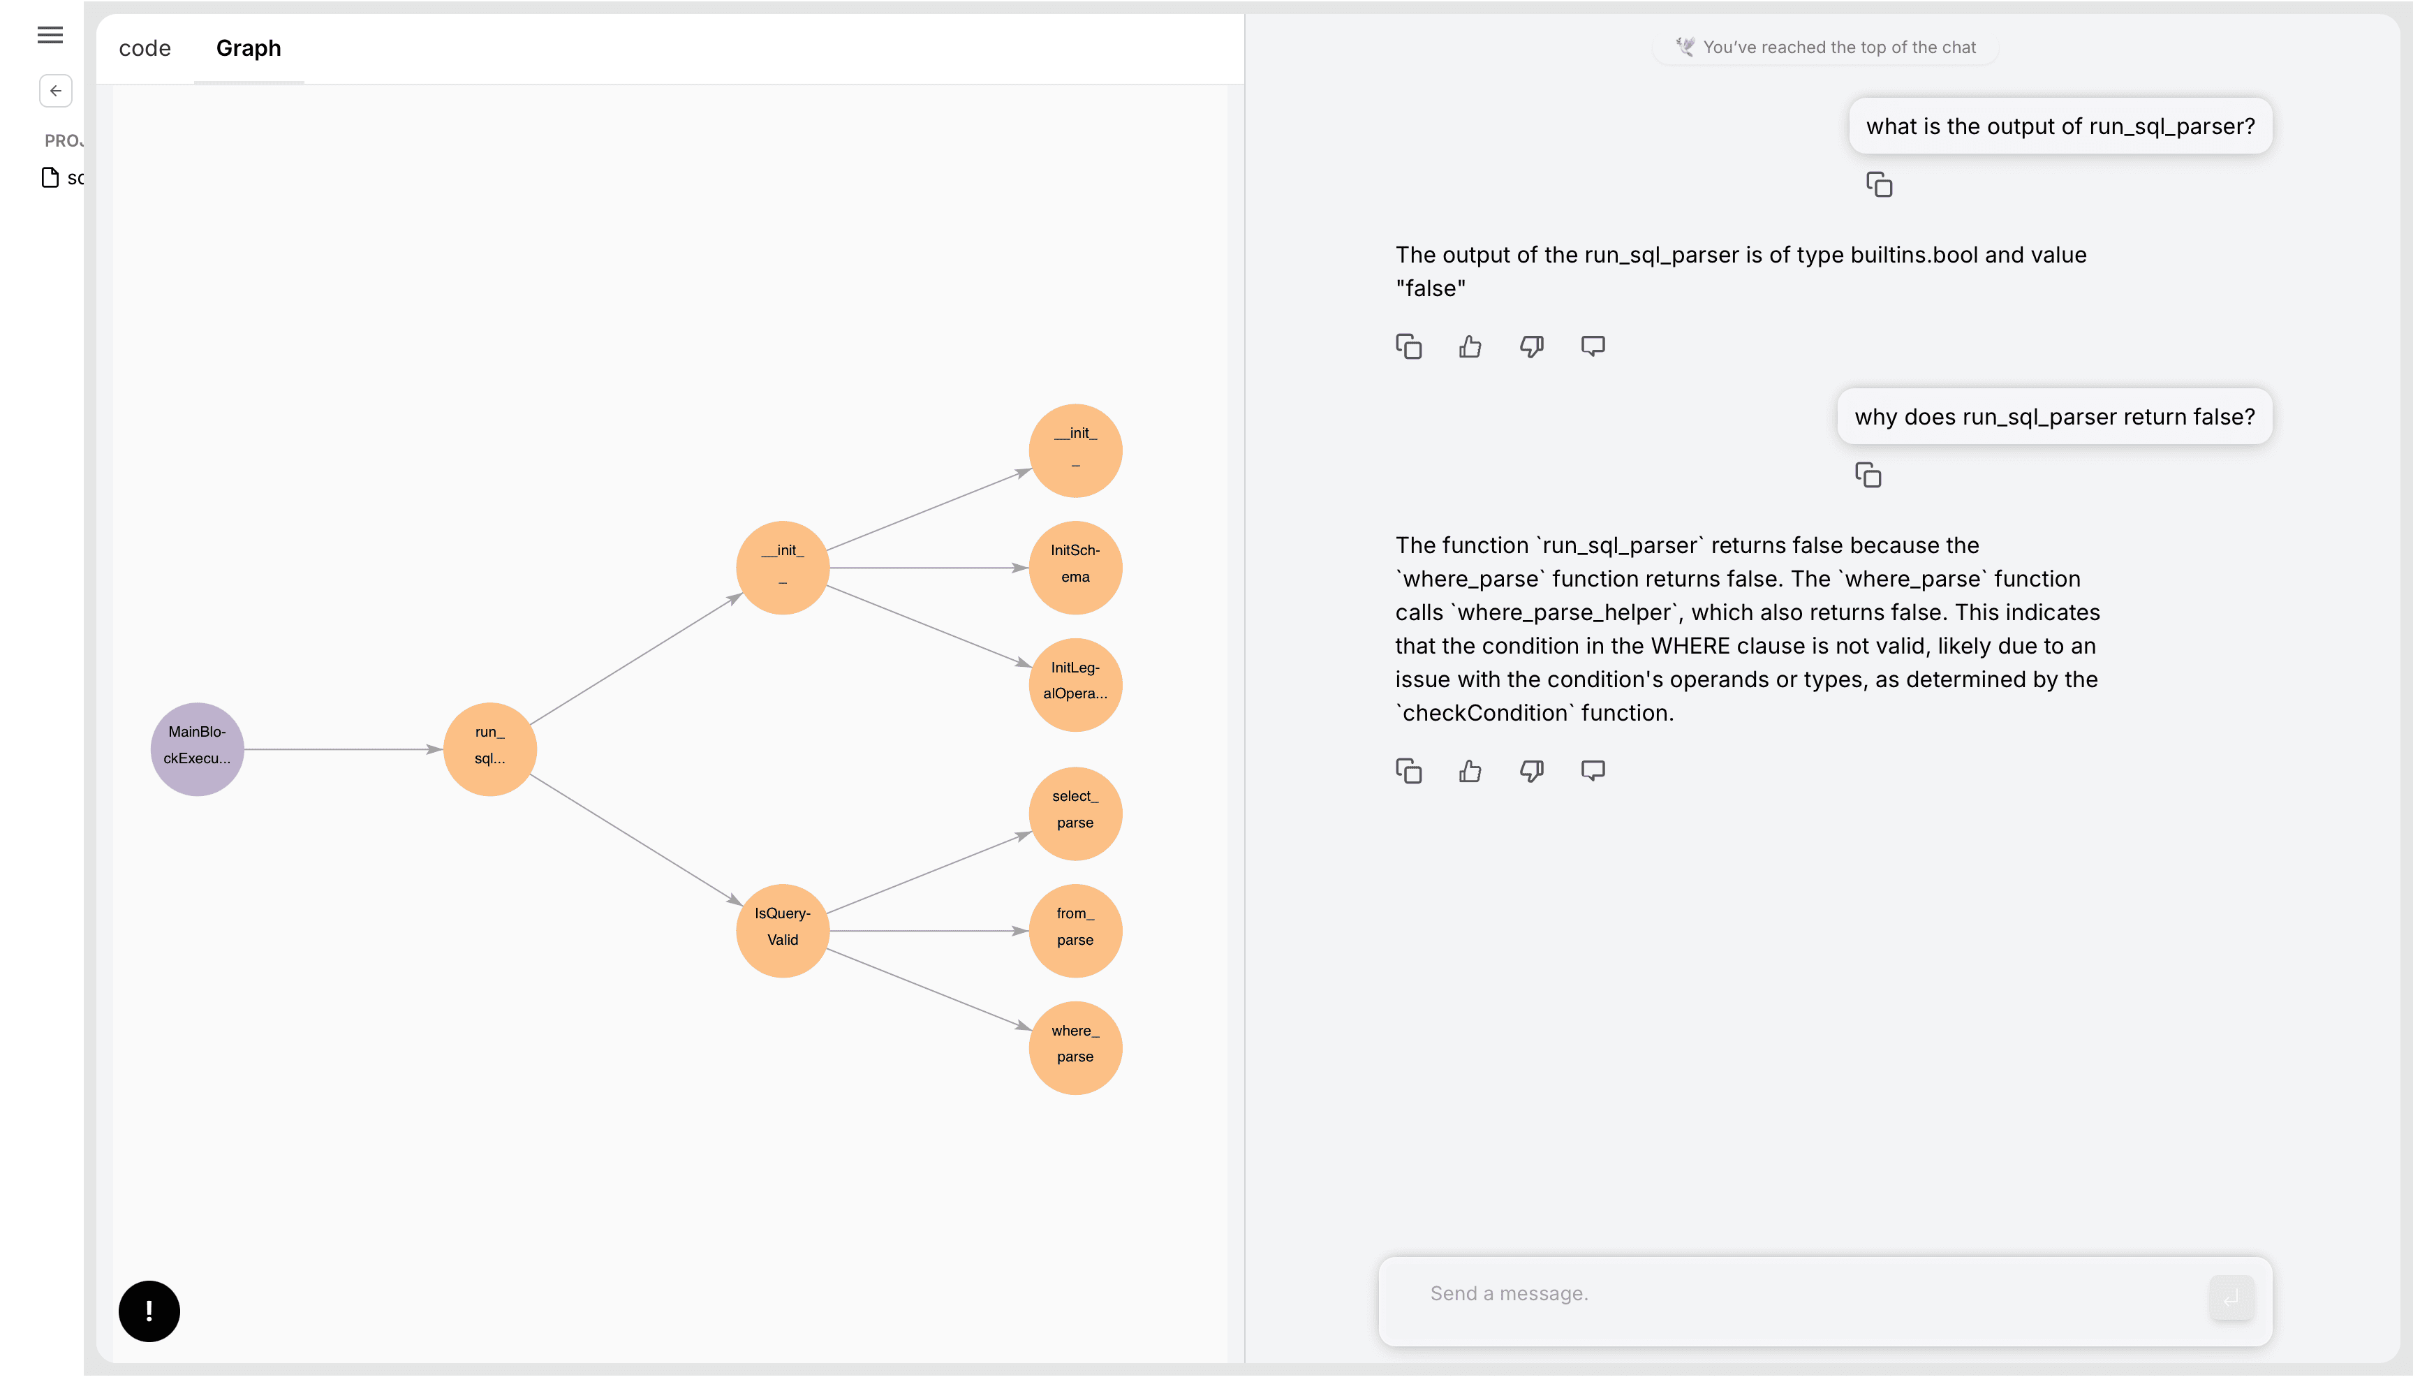Leave comment on the where_parse explanation
The image size is (2413, 1398).
pyautogui.click(x=1593, y=771)
